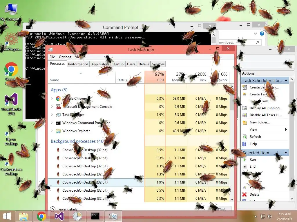This screenshot has width=297, height=222.
Task: Select the Processes tab
Action: point(57,64)
